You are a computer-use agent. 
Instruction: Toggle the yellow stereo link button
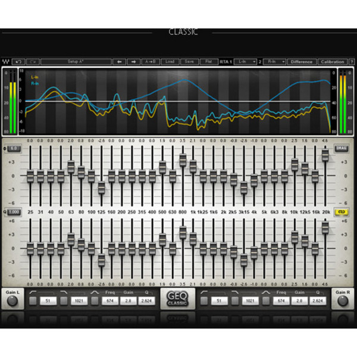coord(341,211)
